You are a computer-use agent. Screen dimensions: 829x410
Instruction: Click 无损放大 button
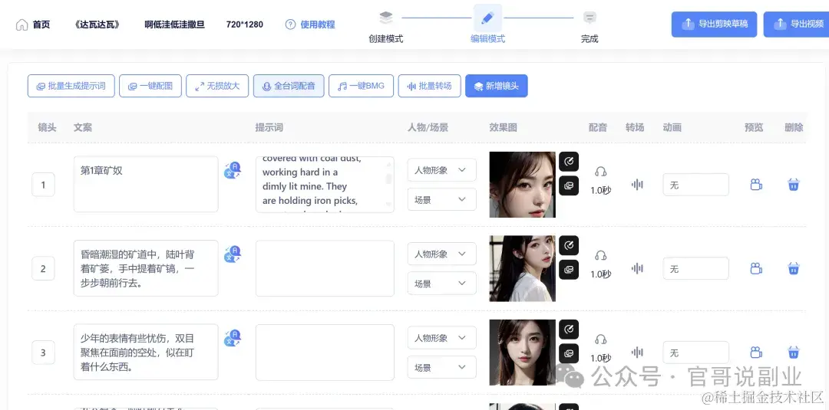[217, 86]
